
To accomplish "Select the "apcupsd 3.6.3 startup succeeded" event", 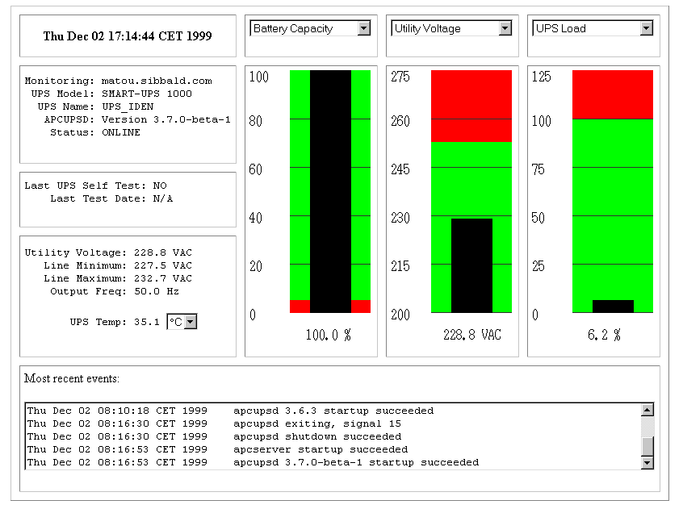I will 333,411.
